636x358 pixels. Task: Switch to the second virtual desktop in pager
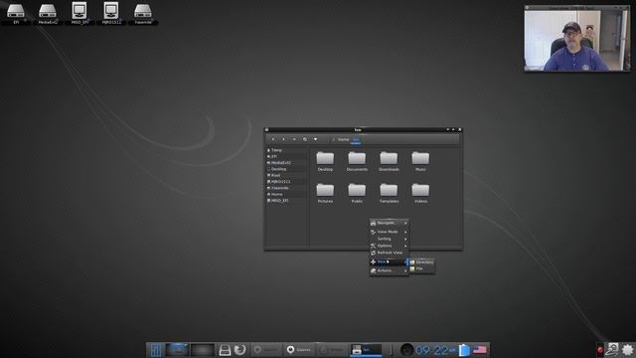coord(203,350)
